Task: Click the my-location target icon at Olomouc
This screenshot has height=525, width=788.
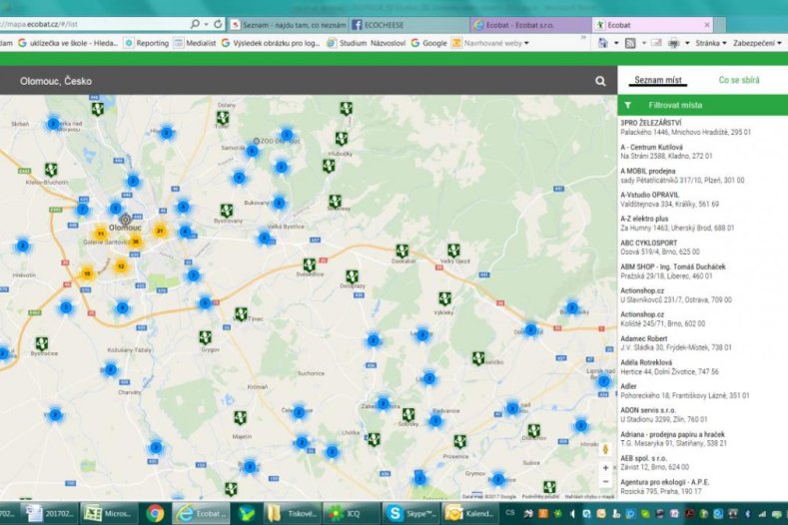Action: pyautogui.click(x=126, y=220)
